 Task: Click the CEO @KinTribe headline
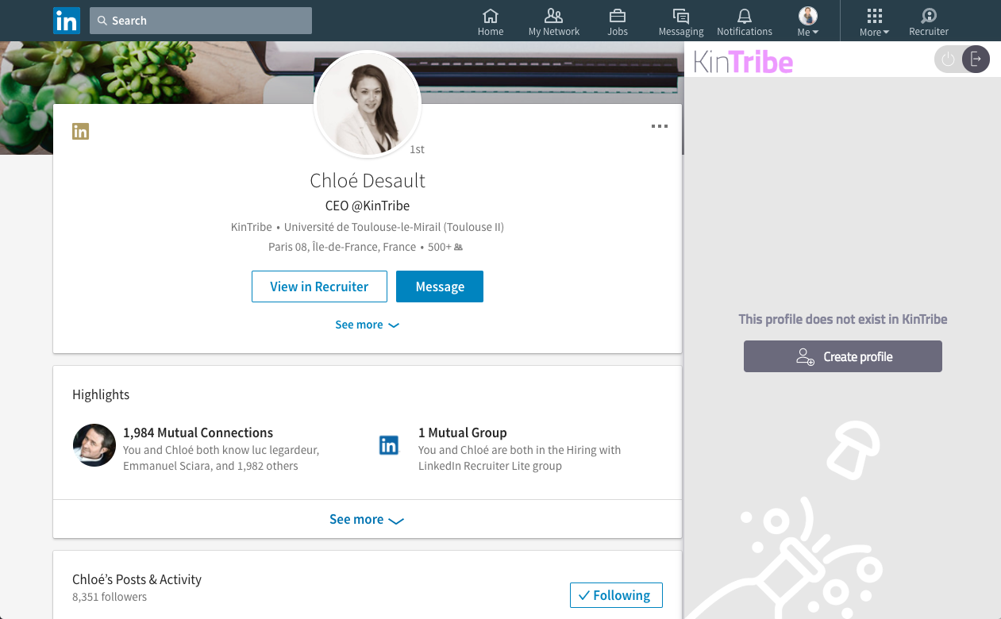point(368,206)
